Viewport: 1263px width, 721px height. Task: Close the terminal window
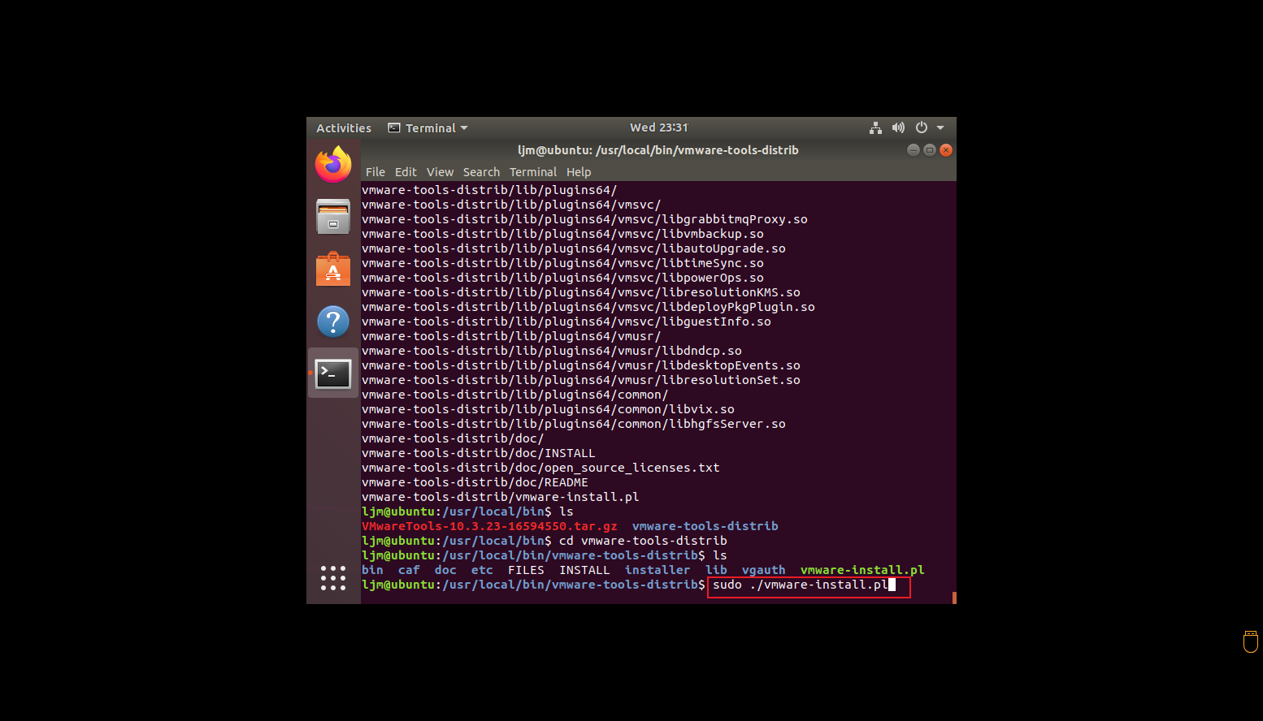pos(946,150)
